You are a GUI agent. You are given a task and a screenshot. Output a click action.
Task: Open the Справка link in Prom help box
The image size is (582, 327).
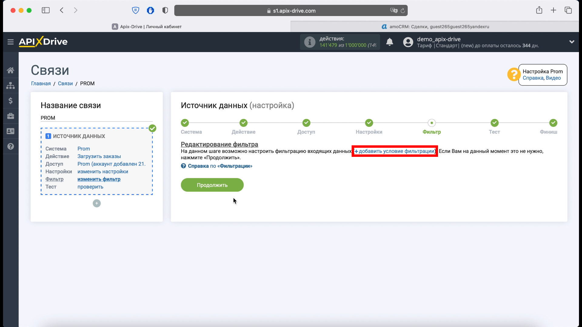tap(533, 78)
